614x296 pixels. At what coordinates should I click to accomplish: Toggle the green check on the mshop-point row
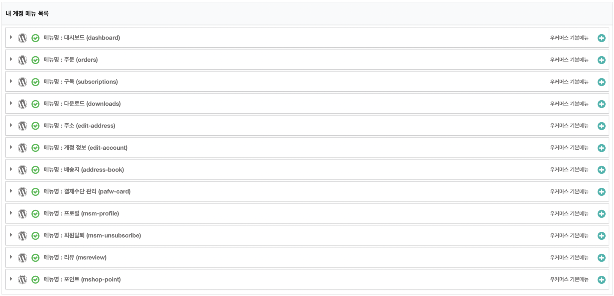(35, 280)
